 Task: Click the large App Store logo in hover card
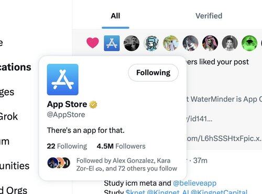pos(63,79)
